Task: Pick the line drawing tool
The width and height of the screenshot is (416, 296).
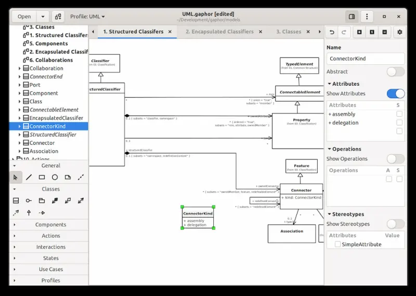Action: [29, 177]
